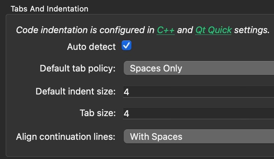Screen dimensions: 274x159
Task: Click the "Align continuation lines:" label
Action: [x=66, y=137]
